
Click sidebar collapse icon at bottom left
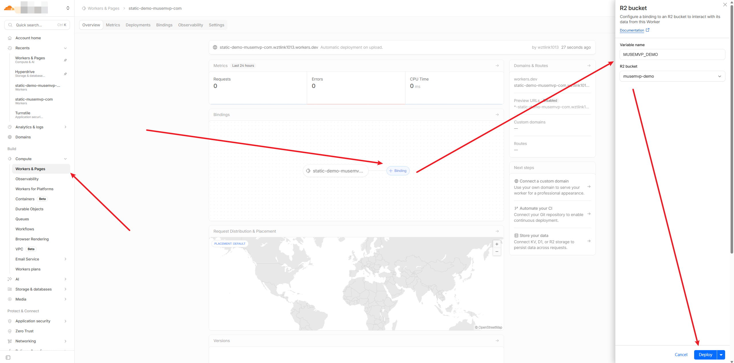coord(8,358)
